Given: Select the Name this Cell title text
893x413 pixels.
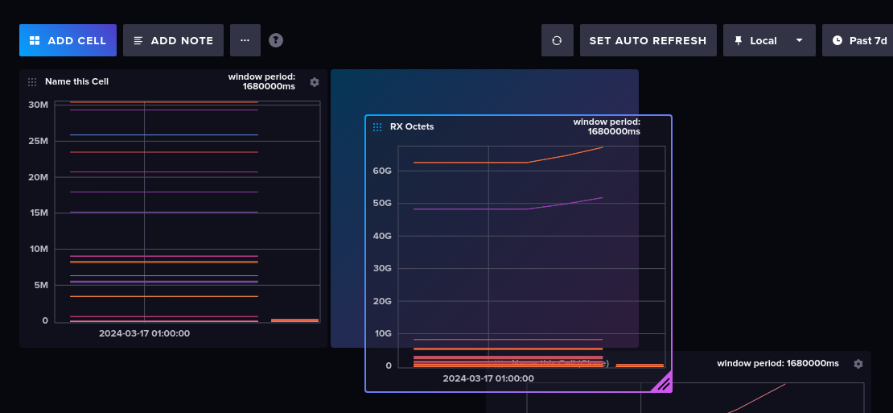Looking at the screenshot, I should (x=76, y=81).
